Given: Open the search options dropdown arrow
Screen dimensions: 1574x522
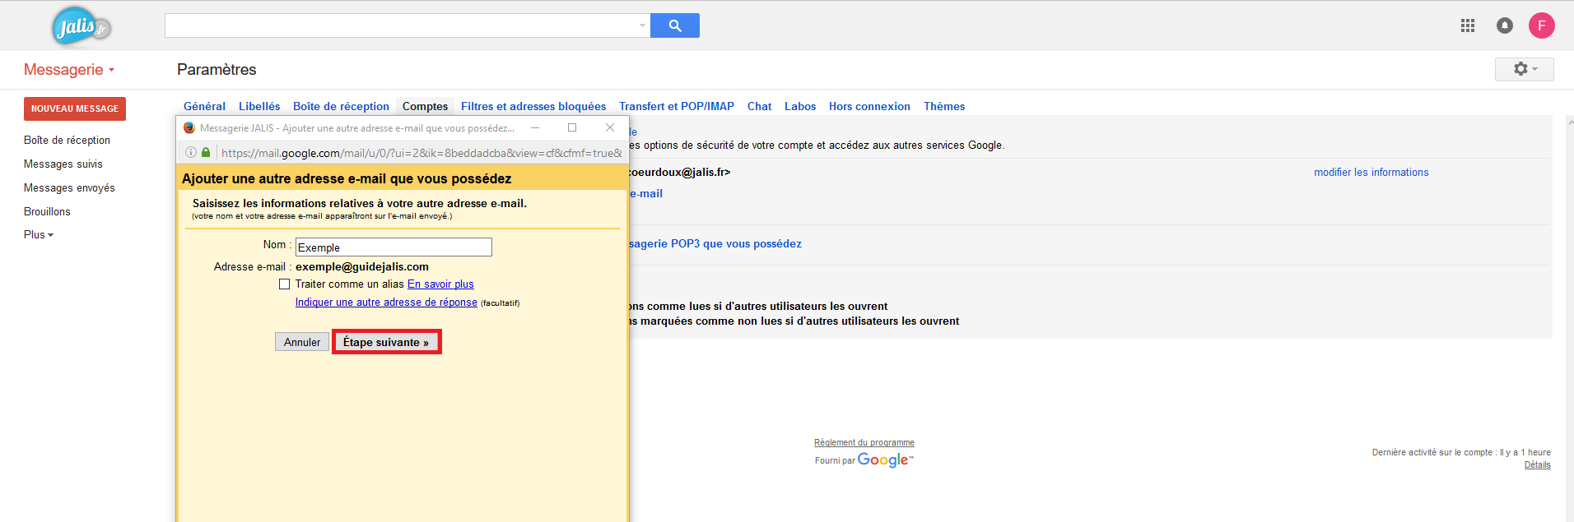Looking at the screenshot, I should 642,25.
